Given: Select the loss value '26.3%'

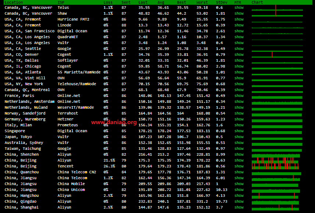Looking at the screenshot, I should click(109, 166).
